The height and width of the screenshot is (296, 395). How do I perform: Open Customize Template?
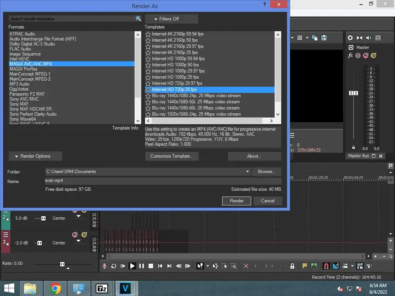coord(172,156)
